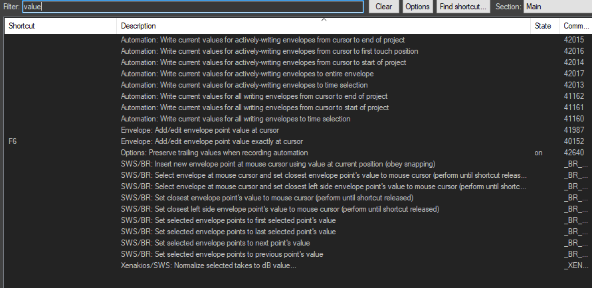This screenshot has width=592, height=288.
Task: Sort by the Shortcut column header
Action: click(x=60, y=26)
